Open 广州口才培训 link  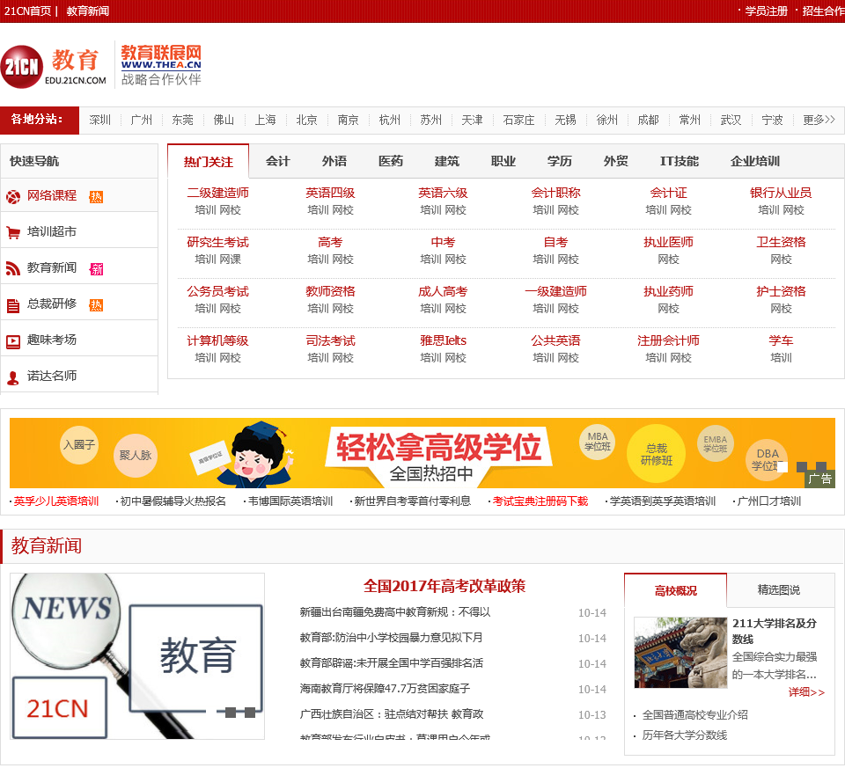769,501
